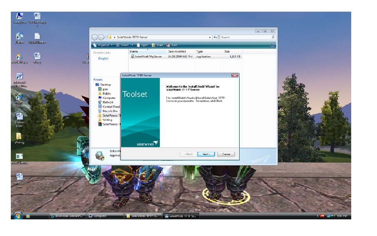The image size is (377, 236).
Task: Show hidden system tray icons arrow
Action: tap(317, 216)
